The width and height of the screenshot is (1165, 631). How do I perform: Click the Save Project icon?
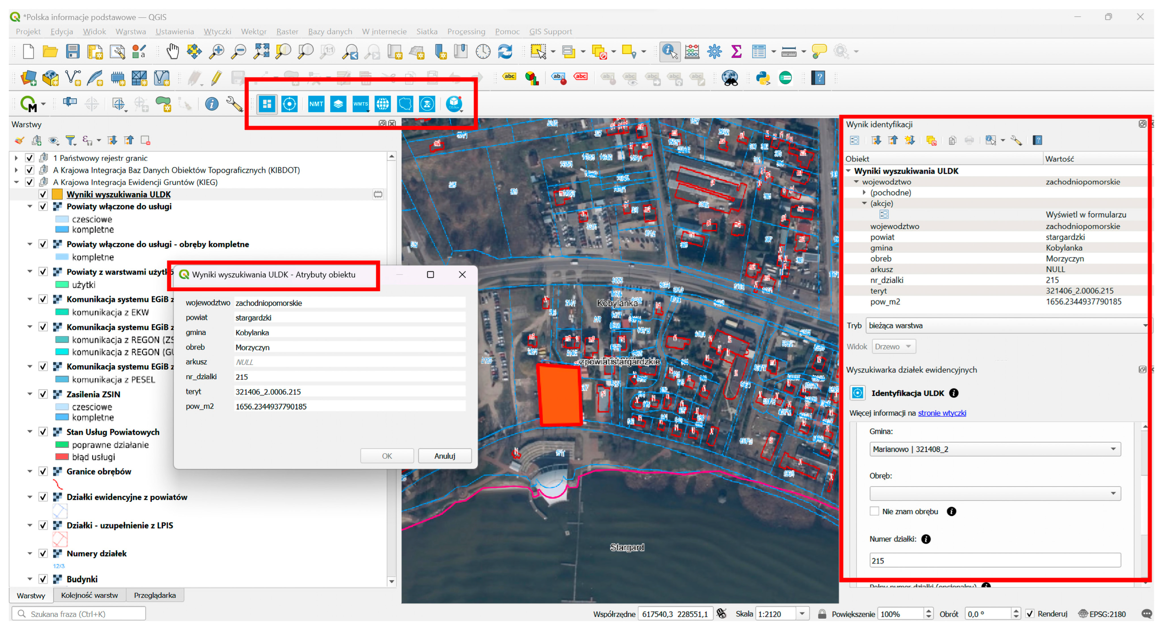click(72, 51)
